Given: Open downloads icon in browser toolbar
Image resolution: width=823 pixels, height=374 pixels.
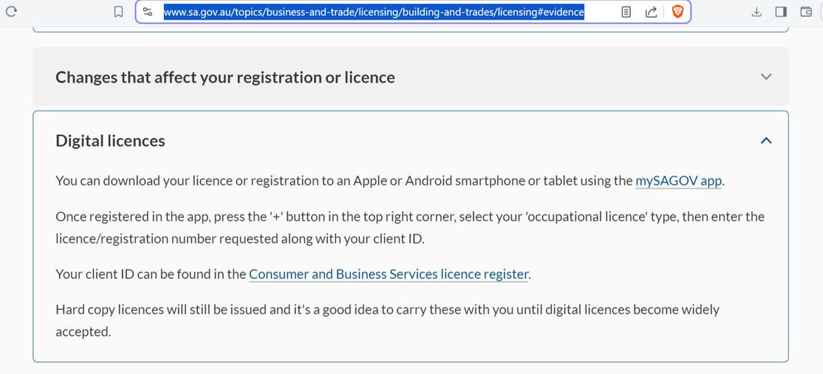Looking at the screenshot, I should (756, 12).
